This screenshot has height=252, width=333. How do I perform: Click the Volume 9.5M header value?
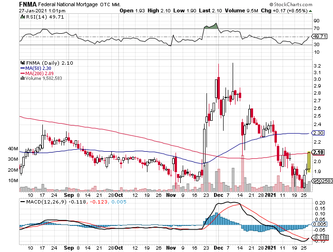tap(242, 10)
